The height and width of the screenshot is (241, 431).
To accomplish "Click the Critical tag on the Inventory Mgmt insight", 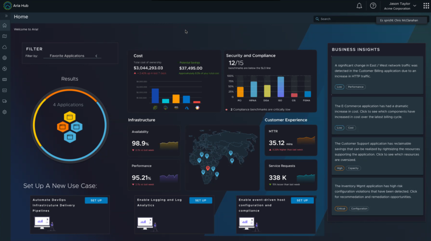I will [x=341, y=209].
